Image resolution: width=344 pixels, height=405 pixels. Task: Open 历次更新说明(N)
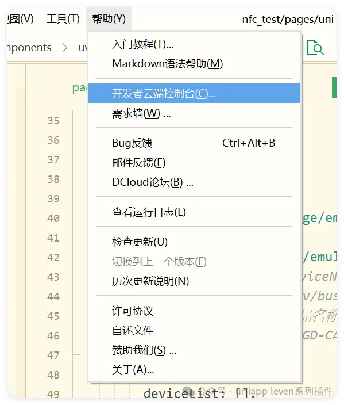[194, 281]
